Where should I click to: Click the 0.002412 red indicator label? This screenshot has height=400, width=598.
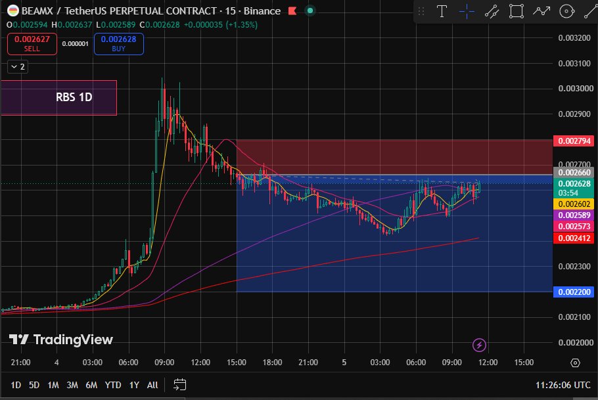tap(574, 238)
